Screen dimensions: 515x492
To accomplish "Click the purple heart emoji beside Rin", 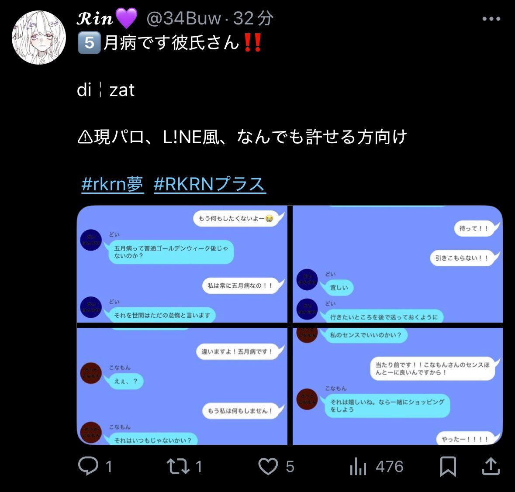I will pos(127,18).
